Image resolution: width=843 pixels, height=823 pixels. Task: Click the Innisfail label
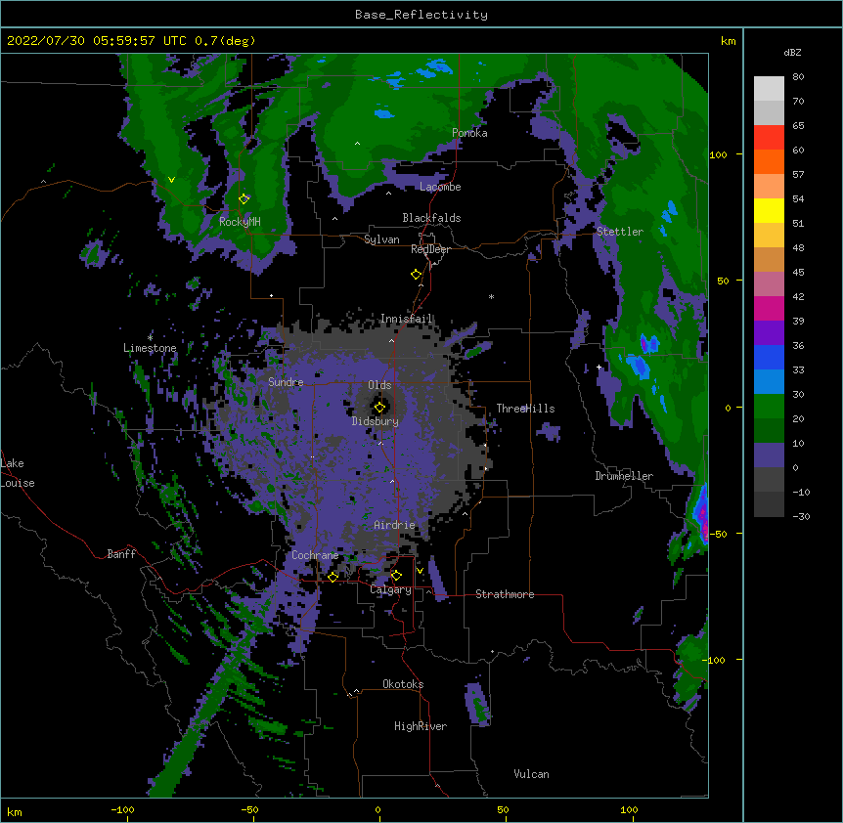pyautogui.click(x=407, y=319)
